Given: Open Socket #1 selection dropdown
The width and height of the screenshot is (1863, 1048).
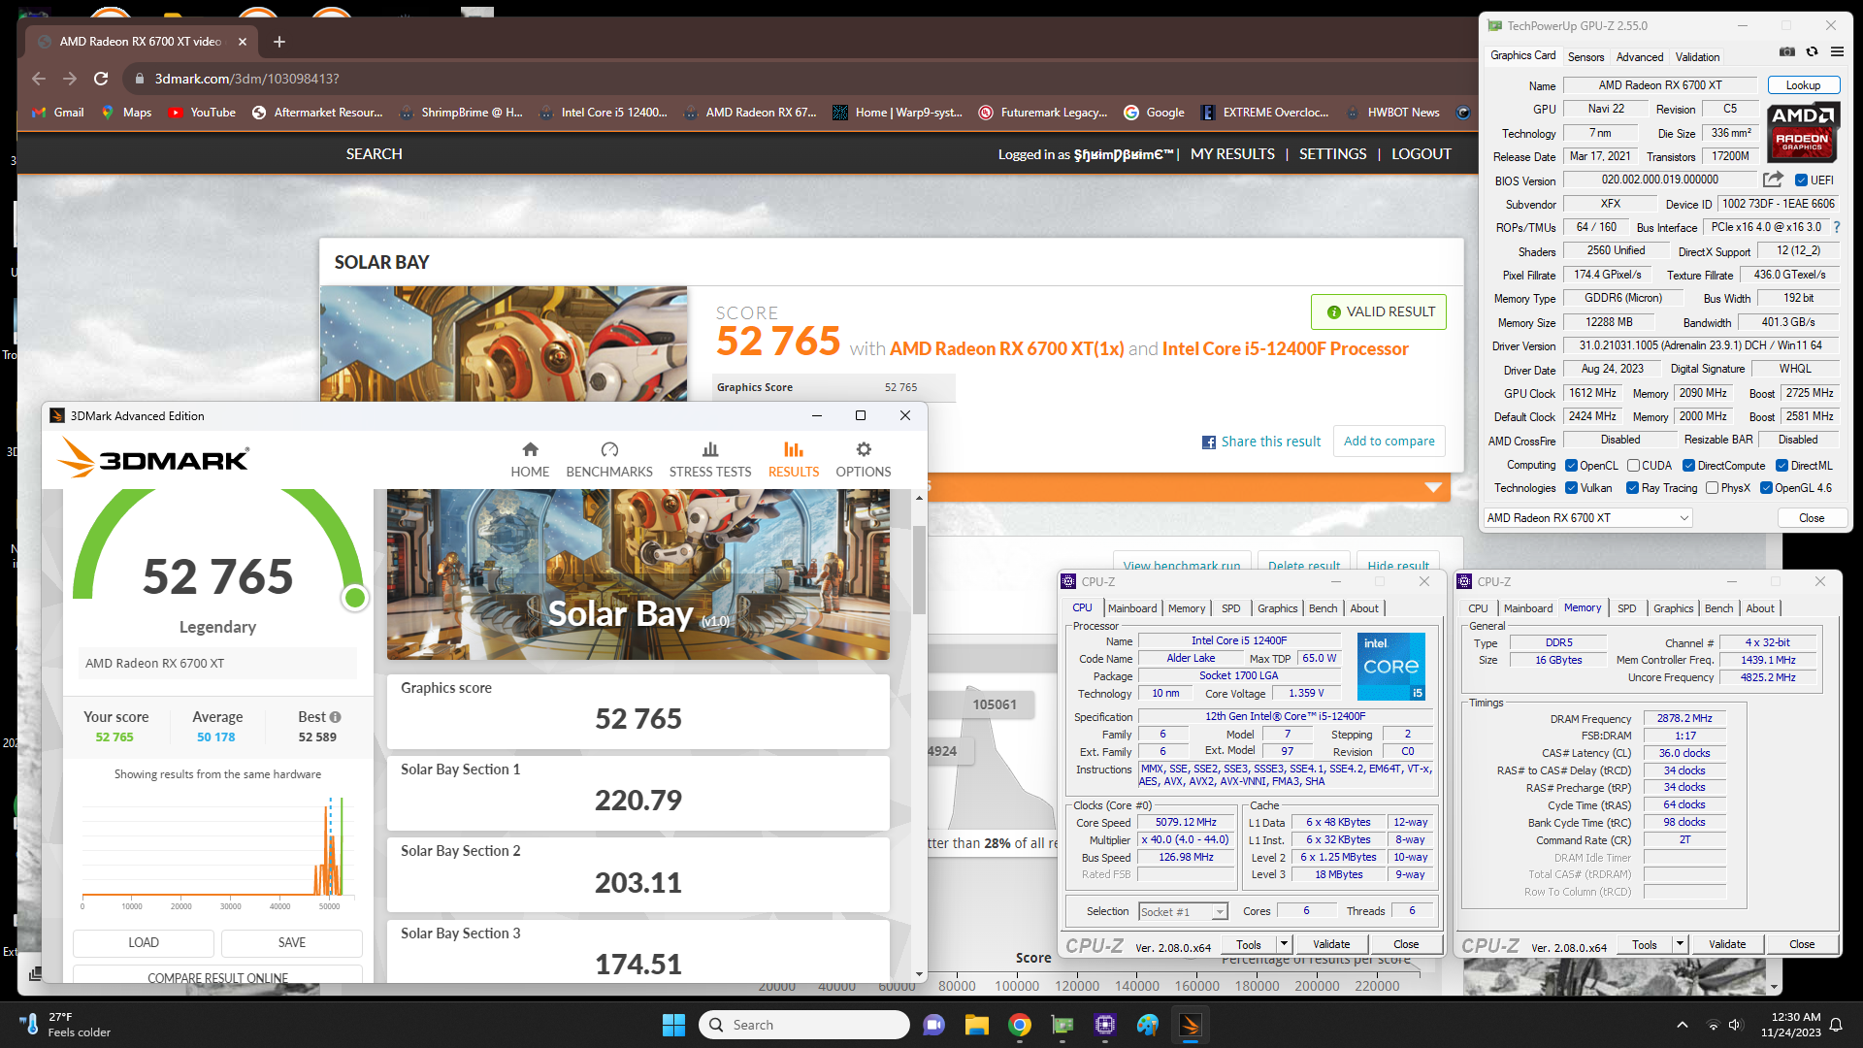Looking at the screenshot, I should (x=1183, y=912).
